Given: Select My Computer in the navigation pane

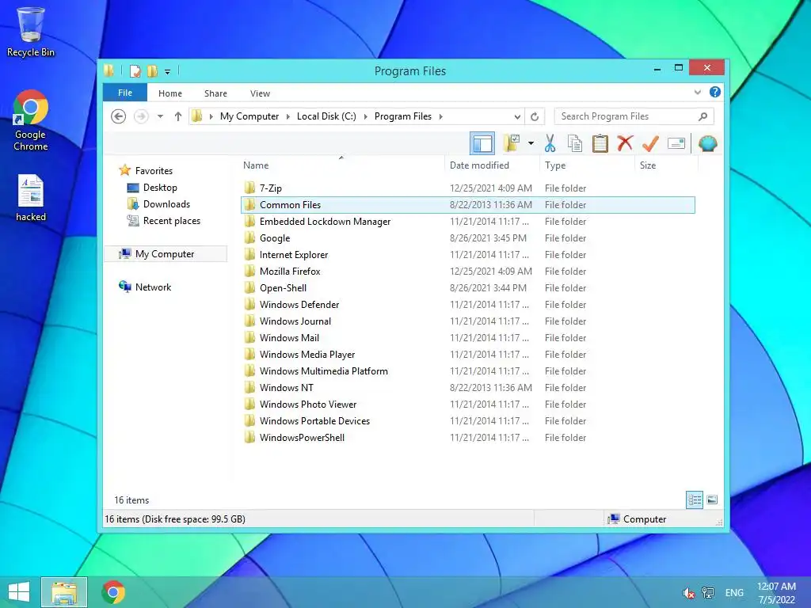Looking at the screenshot, I should coord(165,254).
